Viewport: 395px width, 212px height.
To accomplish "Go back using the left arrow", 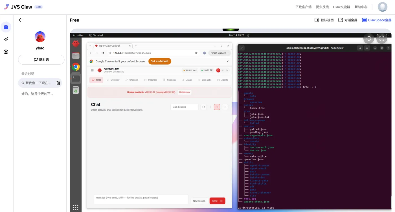I will [21, 20].
